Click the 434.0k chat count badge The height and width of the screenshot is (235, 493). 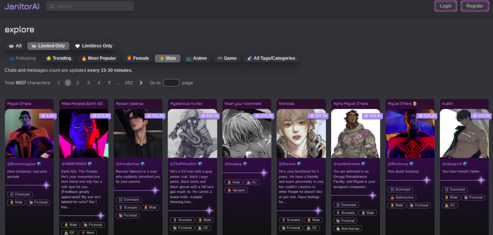click(209, 116)
